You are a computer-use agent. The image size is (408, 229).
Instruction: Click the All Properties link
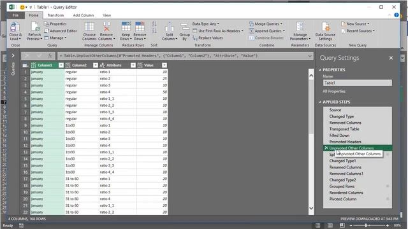[334, 92]
